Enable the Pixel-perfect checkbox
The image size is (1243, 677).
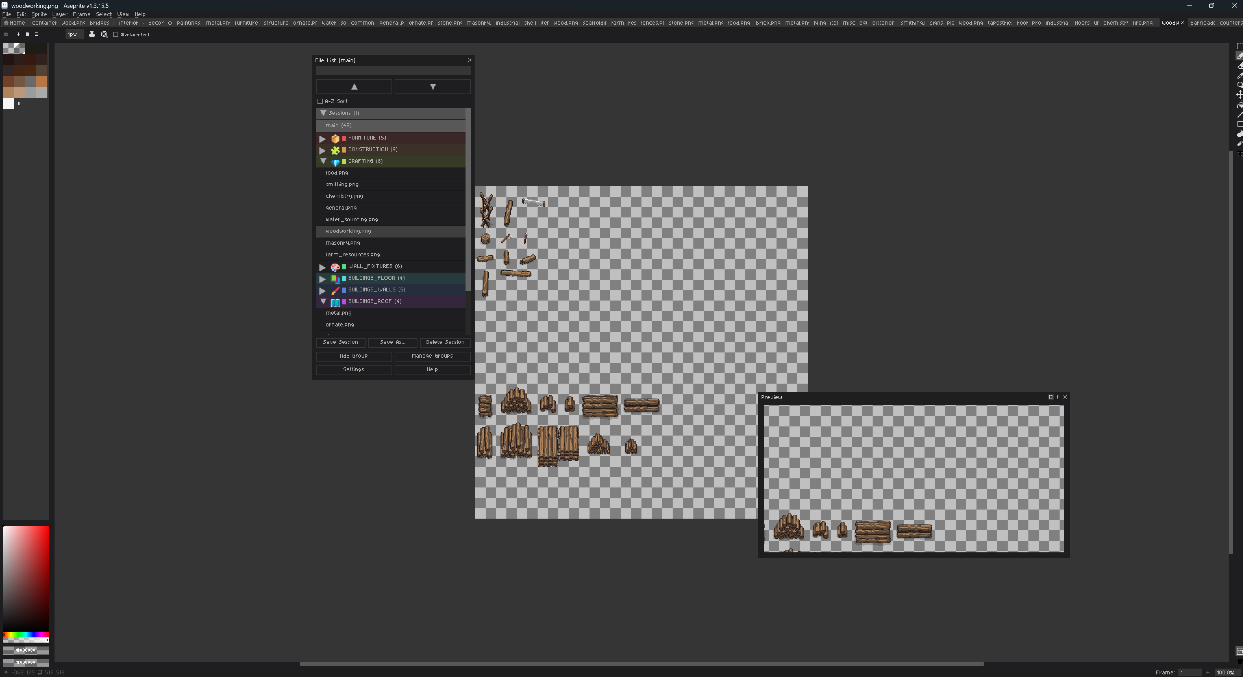point(116,35)
